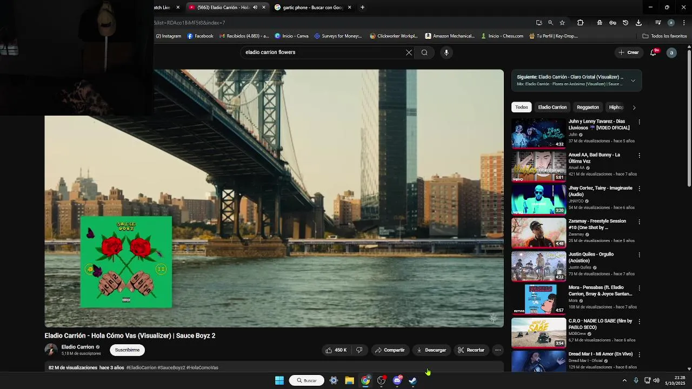Select the Todos filter chip
Viewport: 692px width, 389px height.
pyautogui.click(x=522, y=107)
